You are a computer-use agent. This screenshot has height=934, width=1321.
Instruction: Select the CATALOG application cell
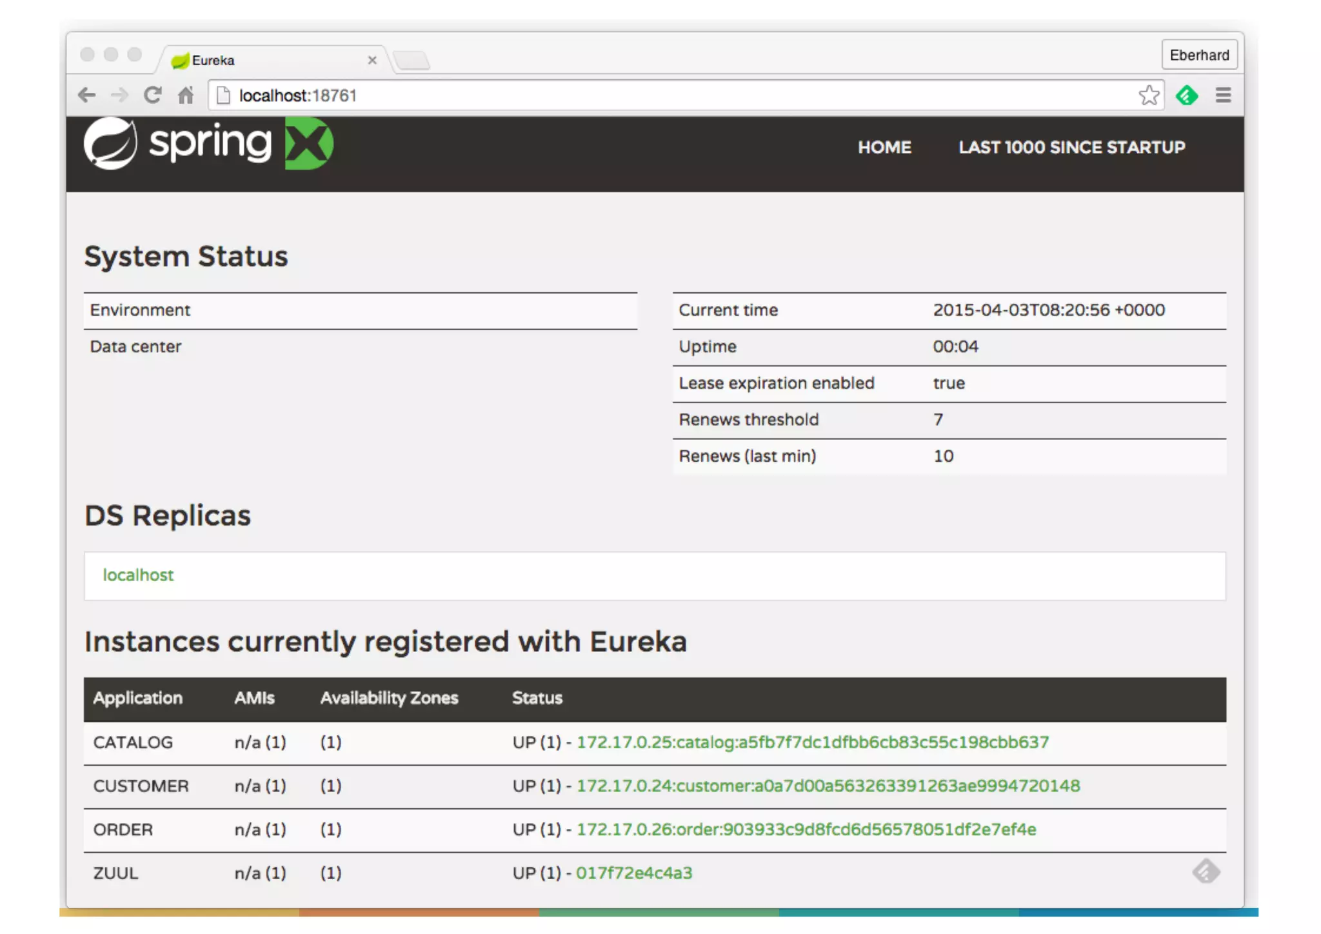(133, 742)
